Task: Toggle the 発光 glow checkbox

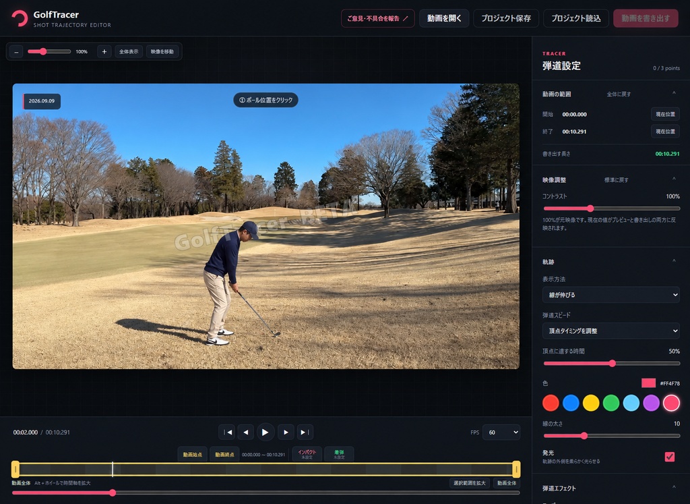Action: pos(669,456)
